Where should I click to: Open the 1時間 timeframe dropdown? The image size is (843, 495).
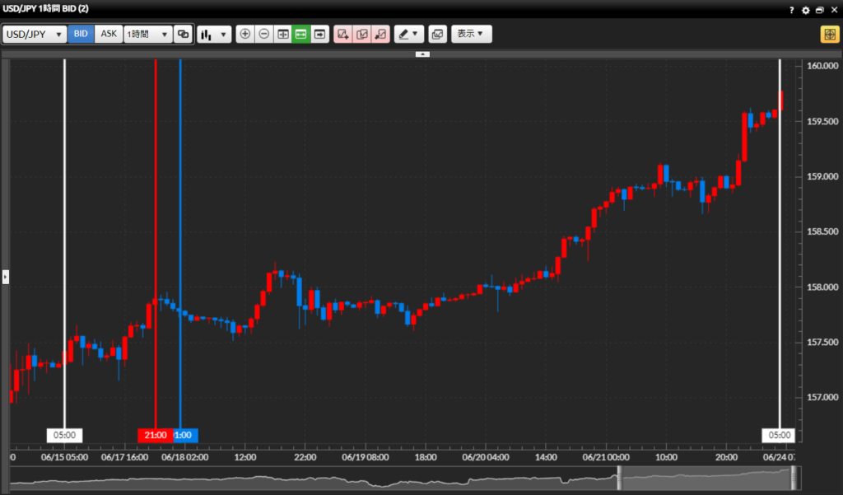(x=147, y=35)
